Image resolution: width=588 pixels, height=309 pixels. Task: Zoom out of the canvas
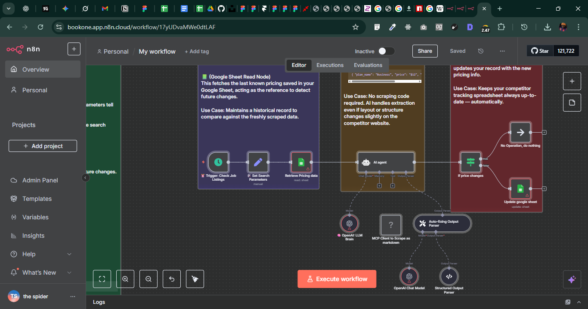pyautogui.click(x=149, y=279)
